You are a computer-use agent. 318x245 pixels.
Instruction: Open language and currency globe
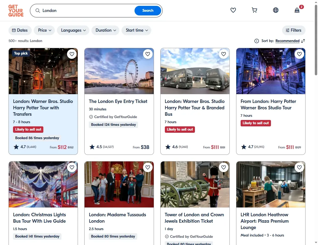[276, 10]
